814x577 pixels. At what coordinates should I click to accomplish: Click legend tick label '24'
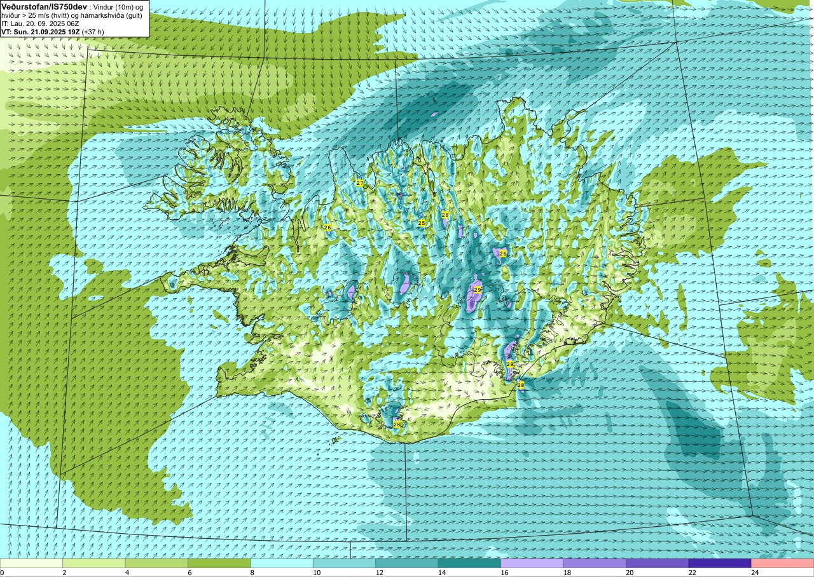[x=755, y=573]
